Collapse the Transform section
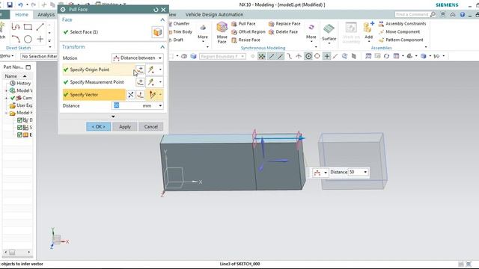This screenshot has width=479, height=269. click(x=162, y=47)
